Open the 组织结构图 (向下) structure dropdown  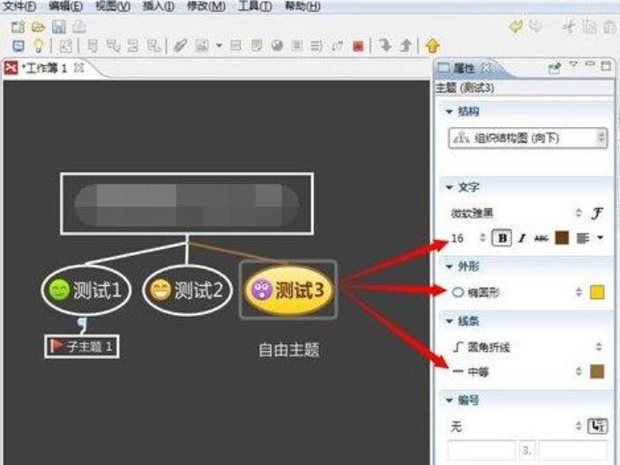pyautogui.click(x=527, y=138)
